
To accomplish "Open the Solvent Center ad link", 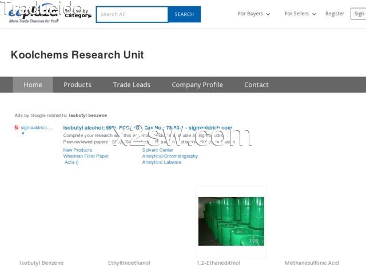I will (x=158, y=150).
